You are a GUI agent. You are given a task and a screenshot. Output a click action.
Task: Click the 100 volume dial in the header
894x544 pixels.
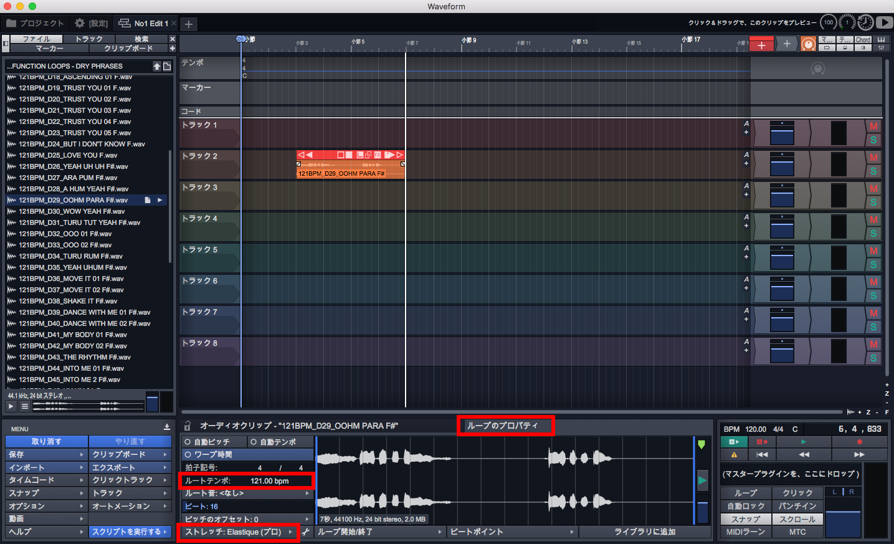[x=828, y=22]
